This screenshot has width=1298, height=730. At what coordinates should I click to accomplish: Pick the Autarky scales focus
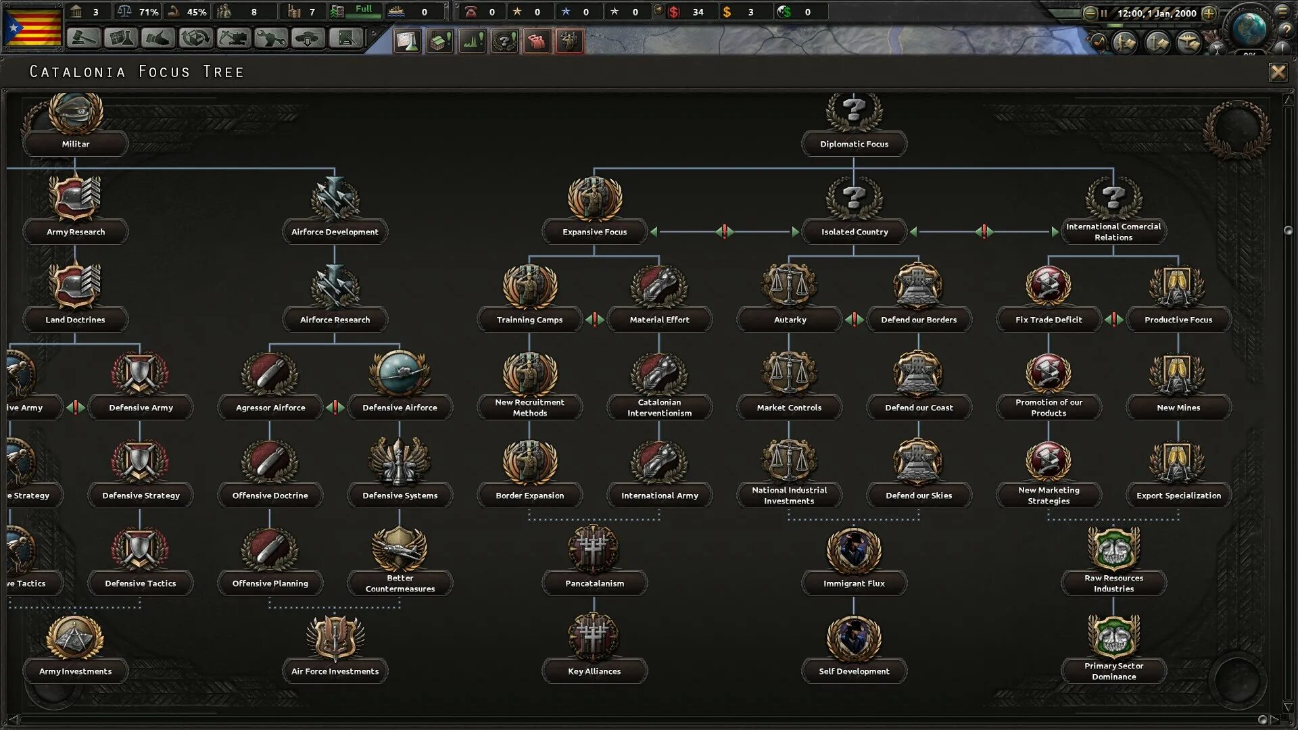click(790, 296)
